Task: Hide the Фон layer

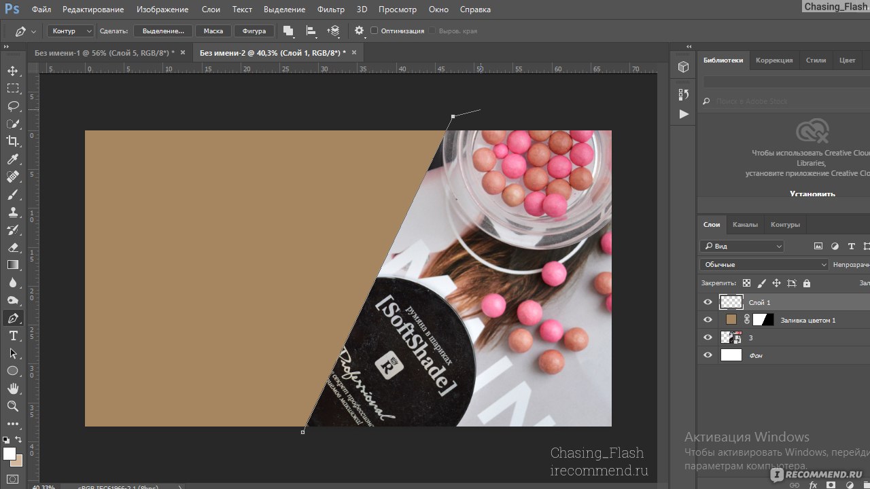Action: [708, 355]
